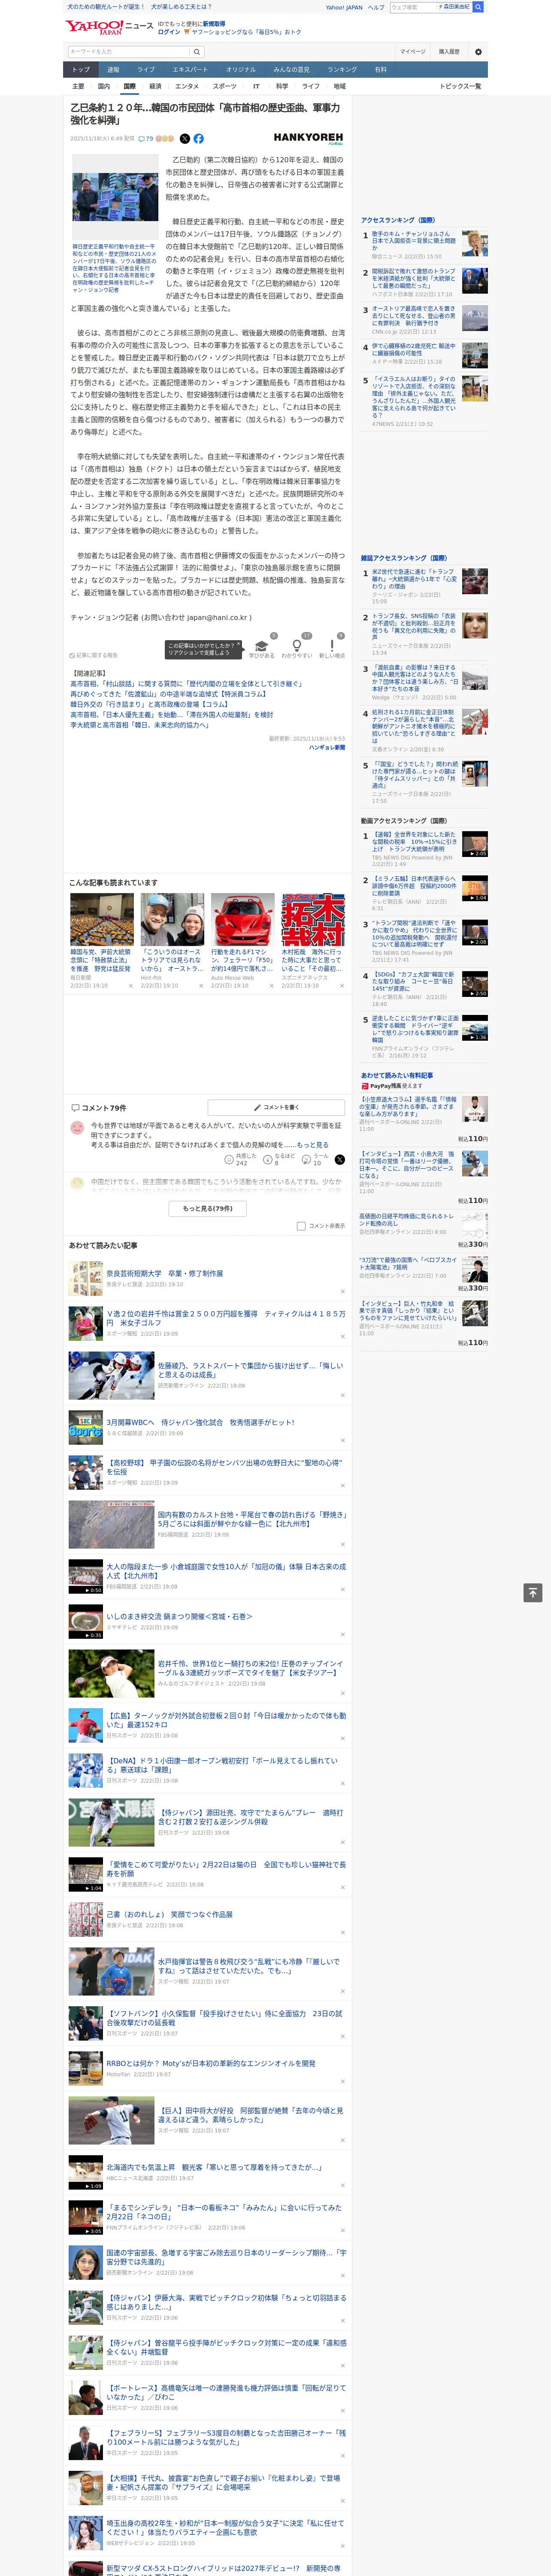Click the ログイン link
The width and height of the screenshot is (551, 2576).
click(x=169, y=32)
